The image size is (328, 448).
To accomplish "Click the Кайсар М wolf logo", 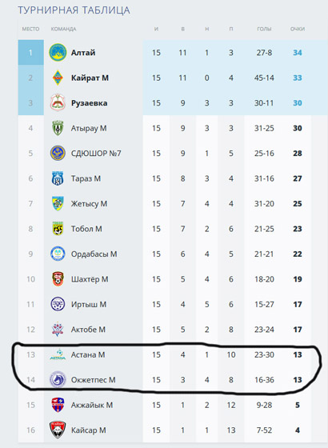I will 58,430.
